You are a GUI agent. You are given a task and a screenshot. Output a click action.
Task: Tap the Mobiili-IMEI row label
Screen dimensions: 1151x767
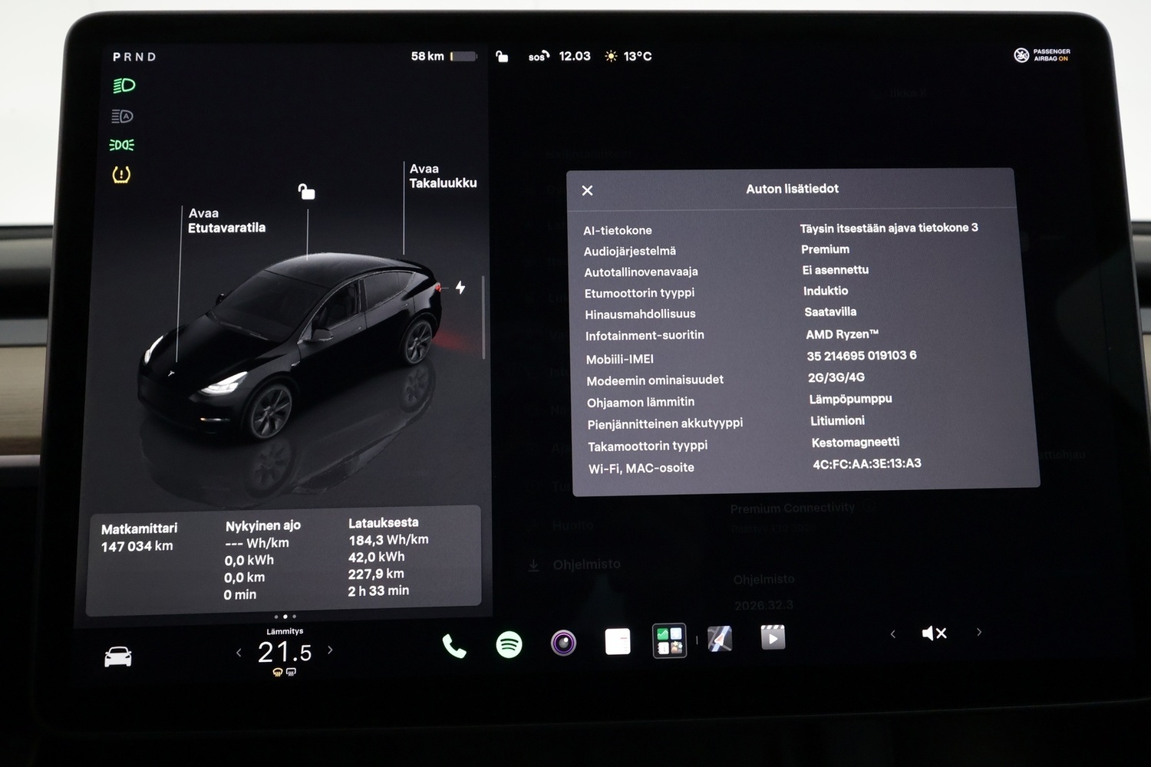(620, 359)
